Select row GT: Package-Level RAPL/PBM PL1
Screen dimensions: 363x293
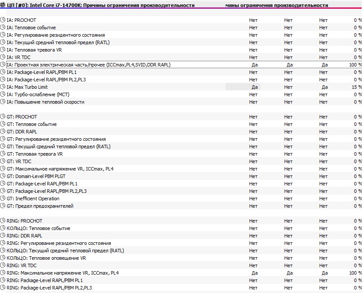[x=181, y=184]
